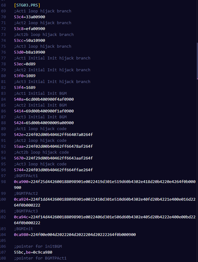Click the [STG03.PRS] section header
The height and width of the screenshot is (262, 198).
27,5
